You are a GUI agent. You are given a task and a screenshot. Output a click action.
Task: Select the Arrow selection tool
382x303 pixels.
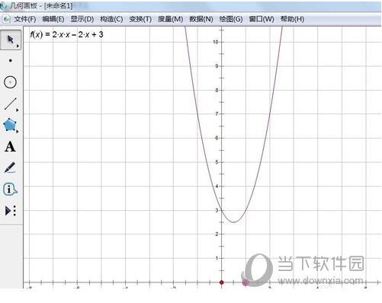(x=11, y=40)
